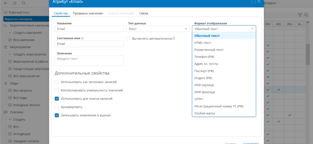Click the list view icon in sidebar toolbar
313x144 pixels.
tap(14, 3)
